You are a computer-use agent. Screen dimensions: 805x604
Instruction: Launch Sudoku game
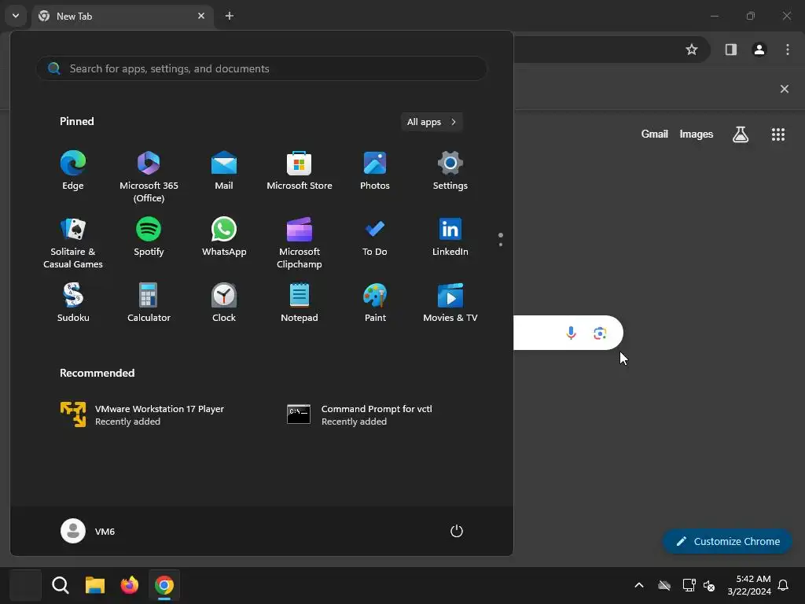73,303
